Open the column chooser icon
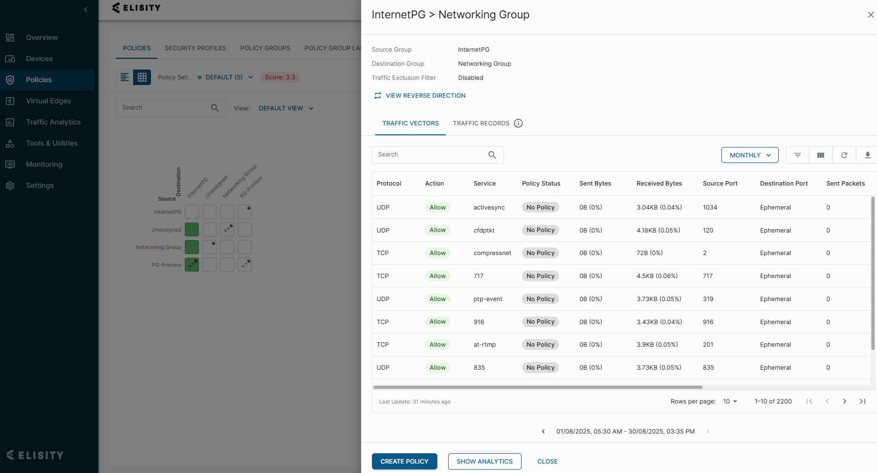Viewport: 877px width, 473px height. pyautogui.click(x=821, y=155)
